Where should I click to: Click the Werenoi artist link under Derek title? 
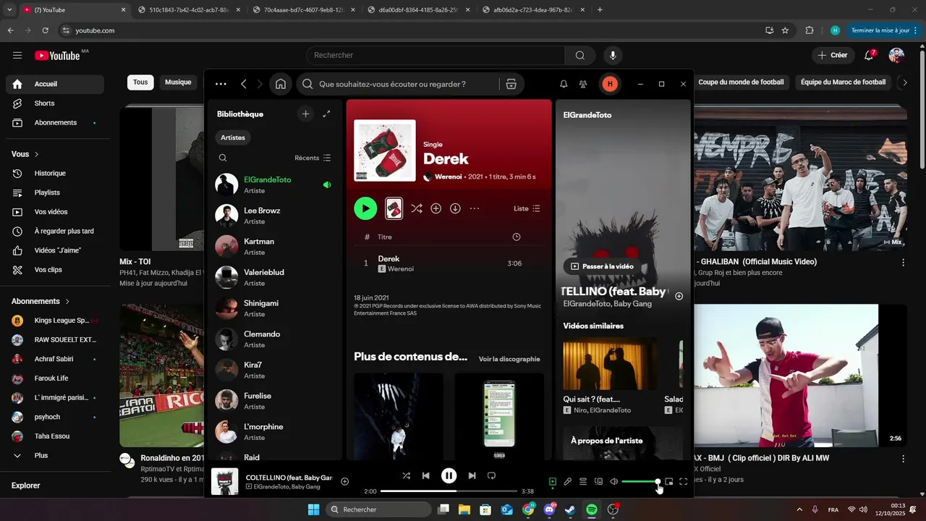coord(448,177)
